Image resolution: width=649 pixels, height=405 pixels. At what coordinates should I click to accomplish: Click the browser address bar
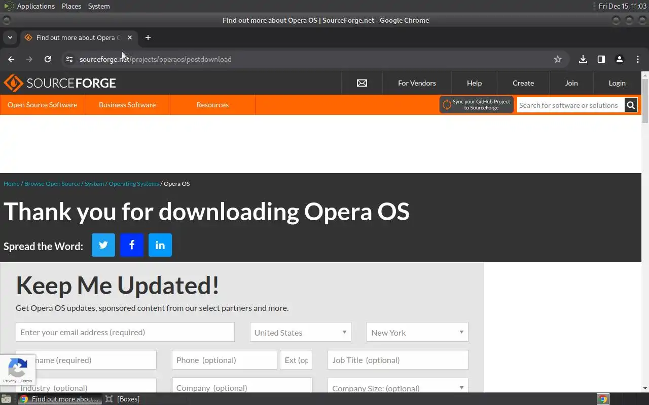click(x=314, y=59)
